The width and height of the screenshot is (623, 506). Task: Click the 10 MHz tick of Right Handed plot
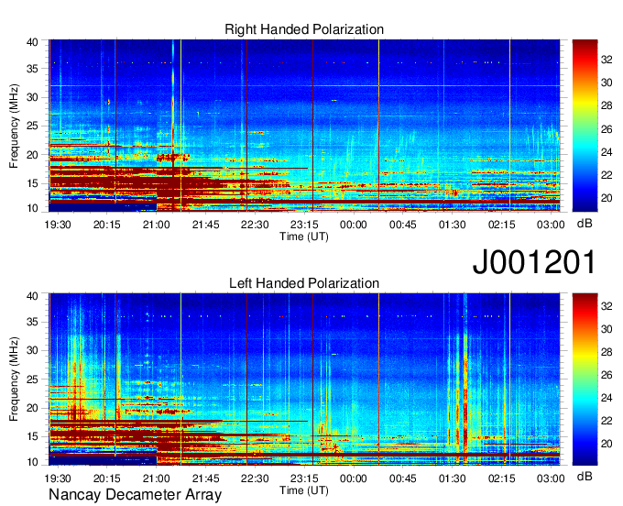(x=32, y=208)
